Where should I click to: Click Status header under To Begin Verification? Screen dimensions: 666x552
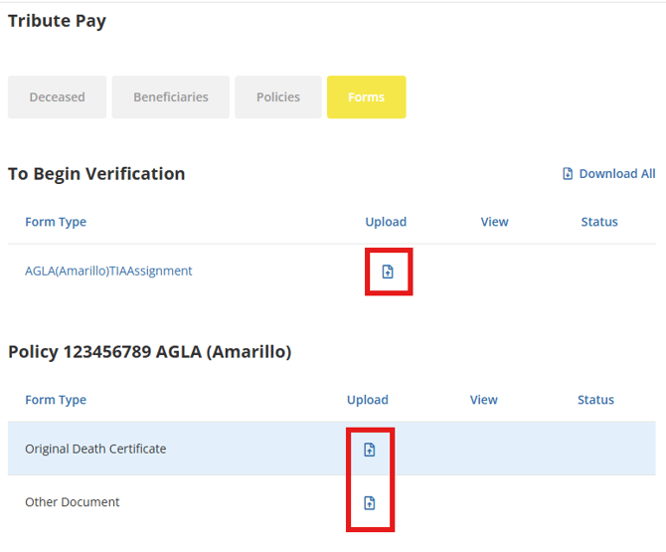(x=598, y=222)
